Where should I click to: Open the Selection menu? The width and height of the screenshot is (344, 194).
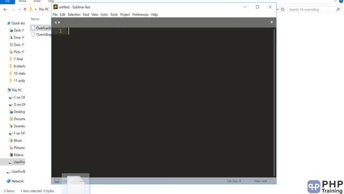pos(74,15)
